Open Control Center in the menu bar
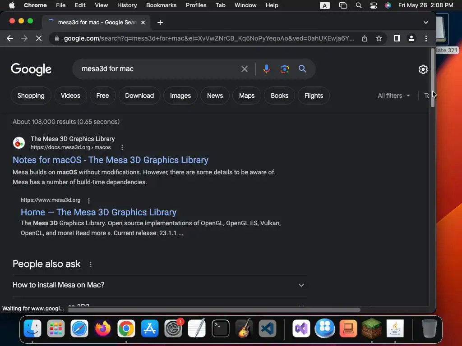The width and height of the screenshot is (462, 346). 373,5
